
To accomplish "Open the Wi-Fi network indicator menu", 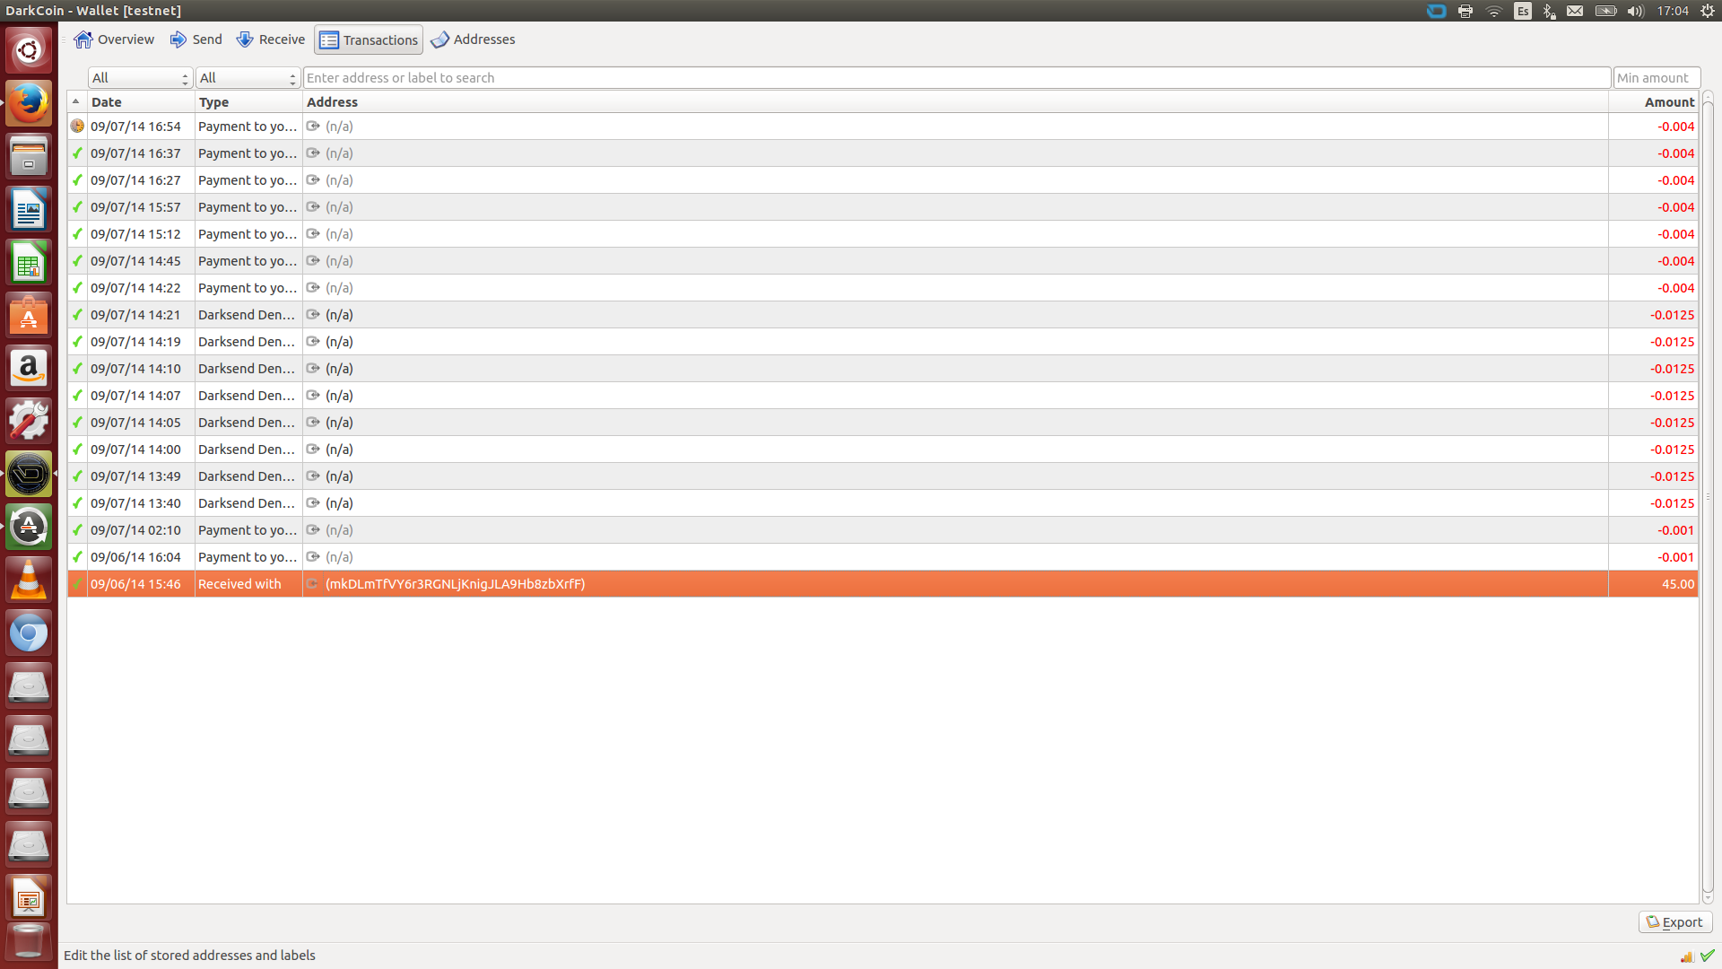I will pyautogui.click(x=1494, y=11).
